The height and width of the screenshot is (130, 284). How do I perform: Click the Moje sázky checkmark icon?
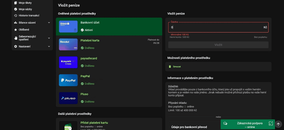16,9
